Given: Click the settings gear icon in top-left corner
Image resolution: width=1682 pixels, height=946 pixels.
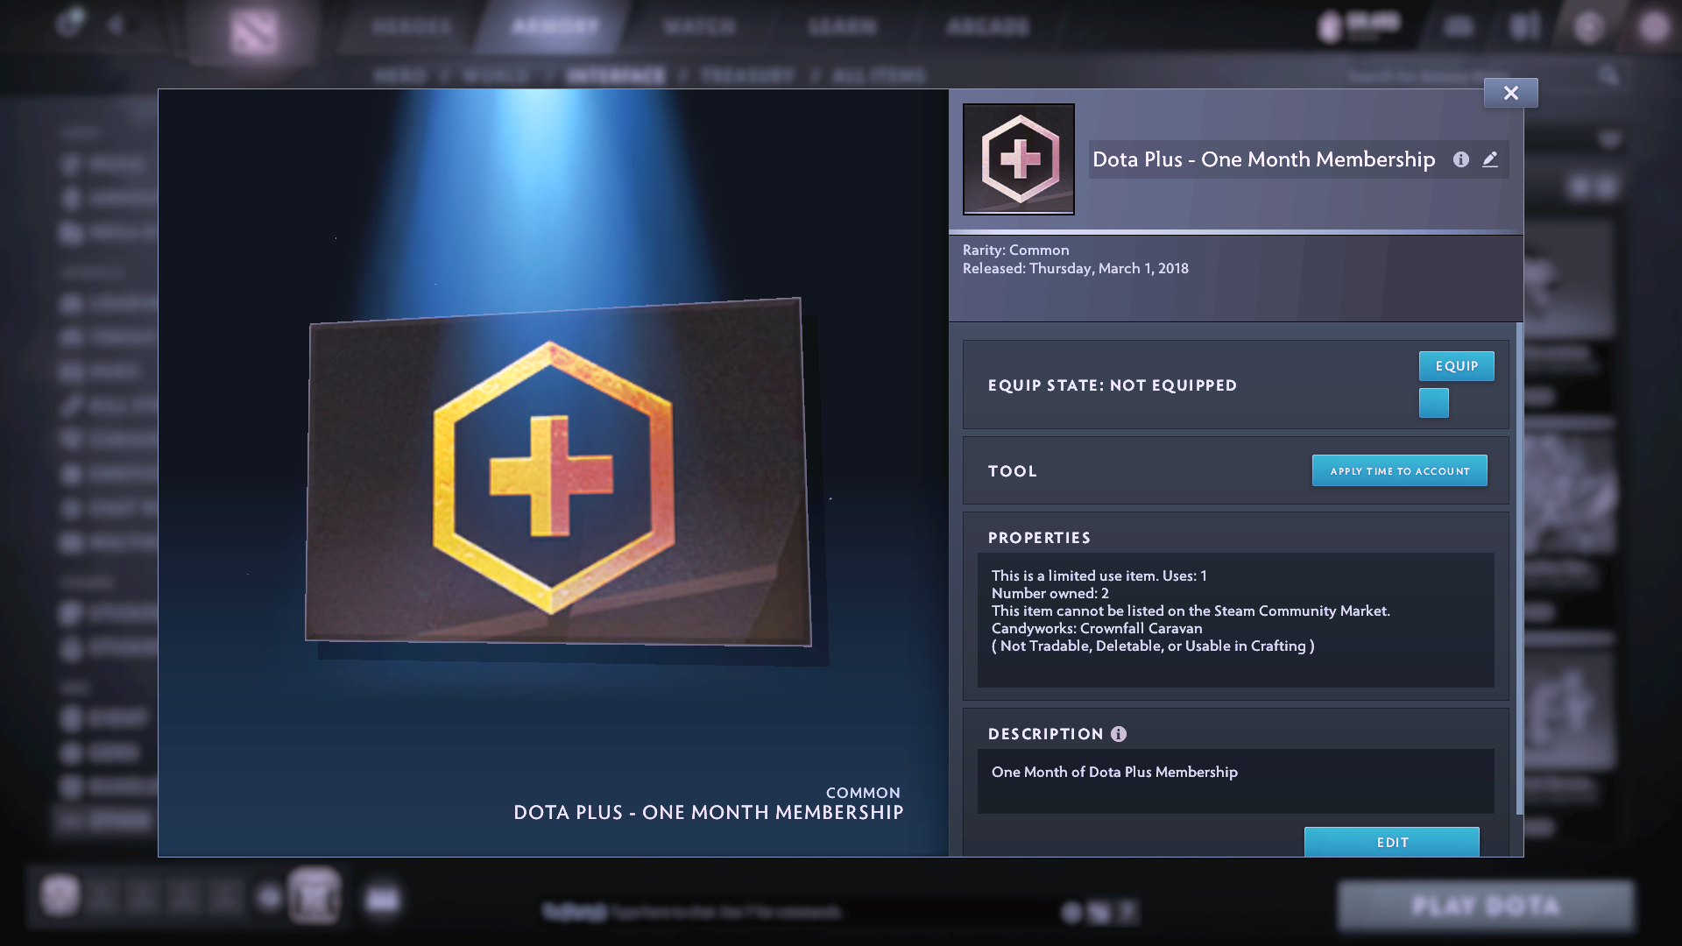Looking at the screenshot, I should (x=69, y=24).
